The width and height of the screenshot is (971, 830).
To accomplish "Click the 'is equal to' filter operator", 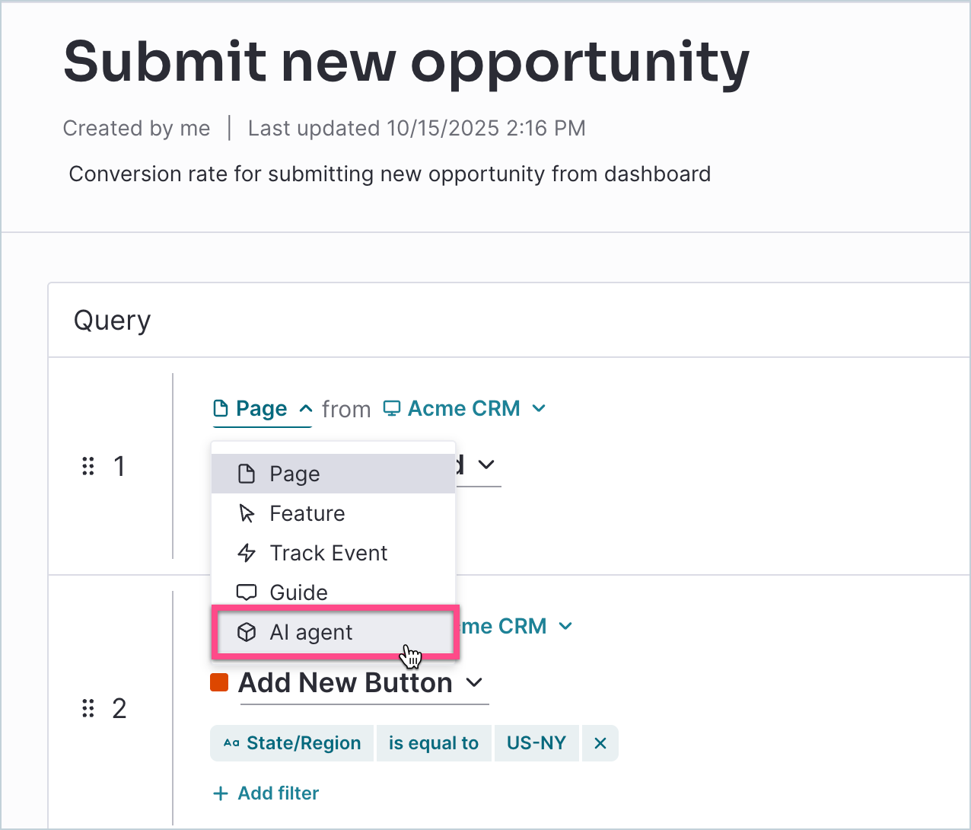I will pos(434,743).
